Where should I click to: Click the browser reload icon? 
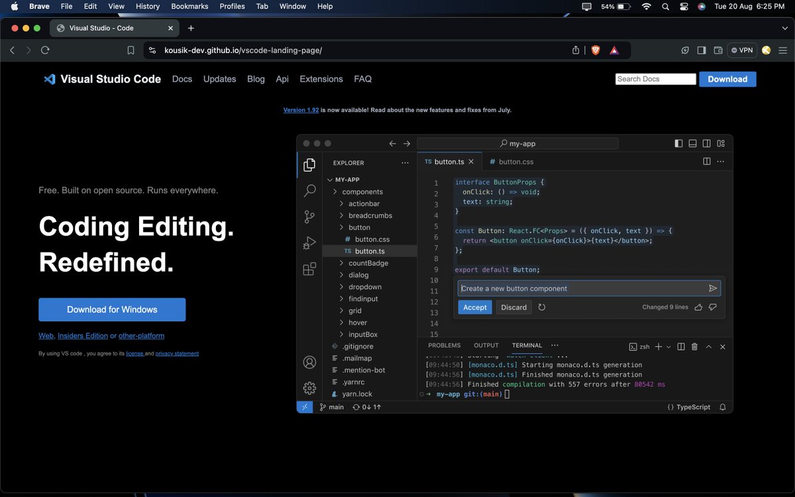(45, 50)
